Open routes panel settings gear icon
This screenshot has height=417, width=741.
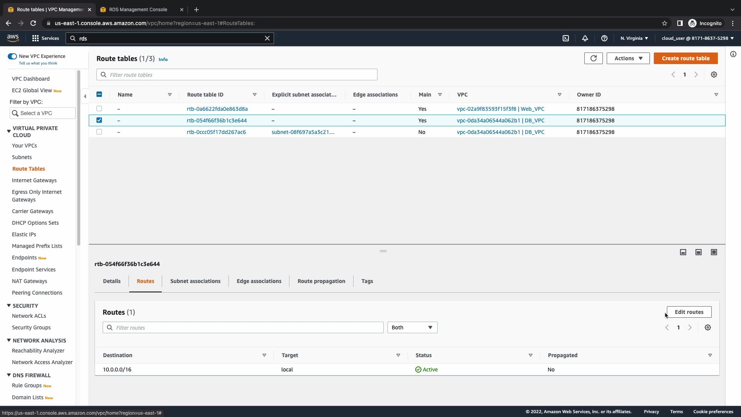(x=708, y=327)
